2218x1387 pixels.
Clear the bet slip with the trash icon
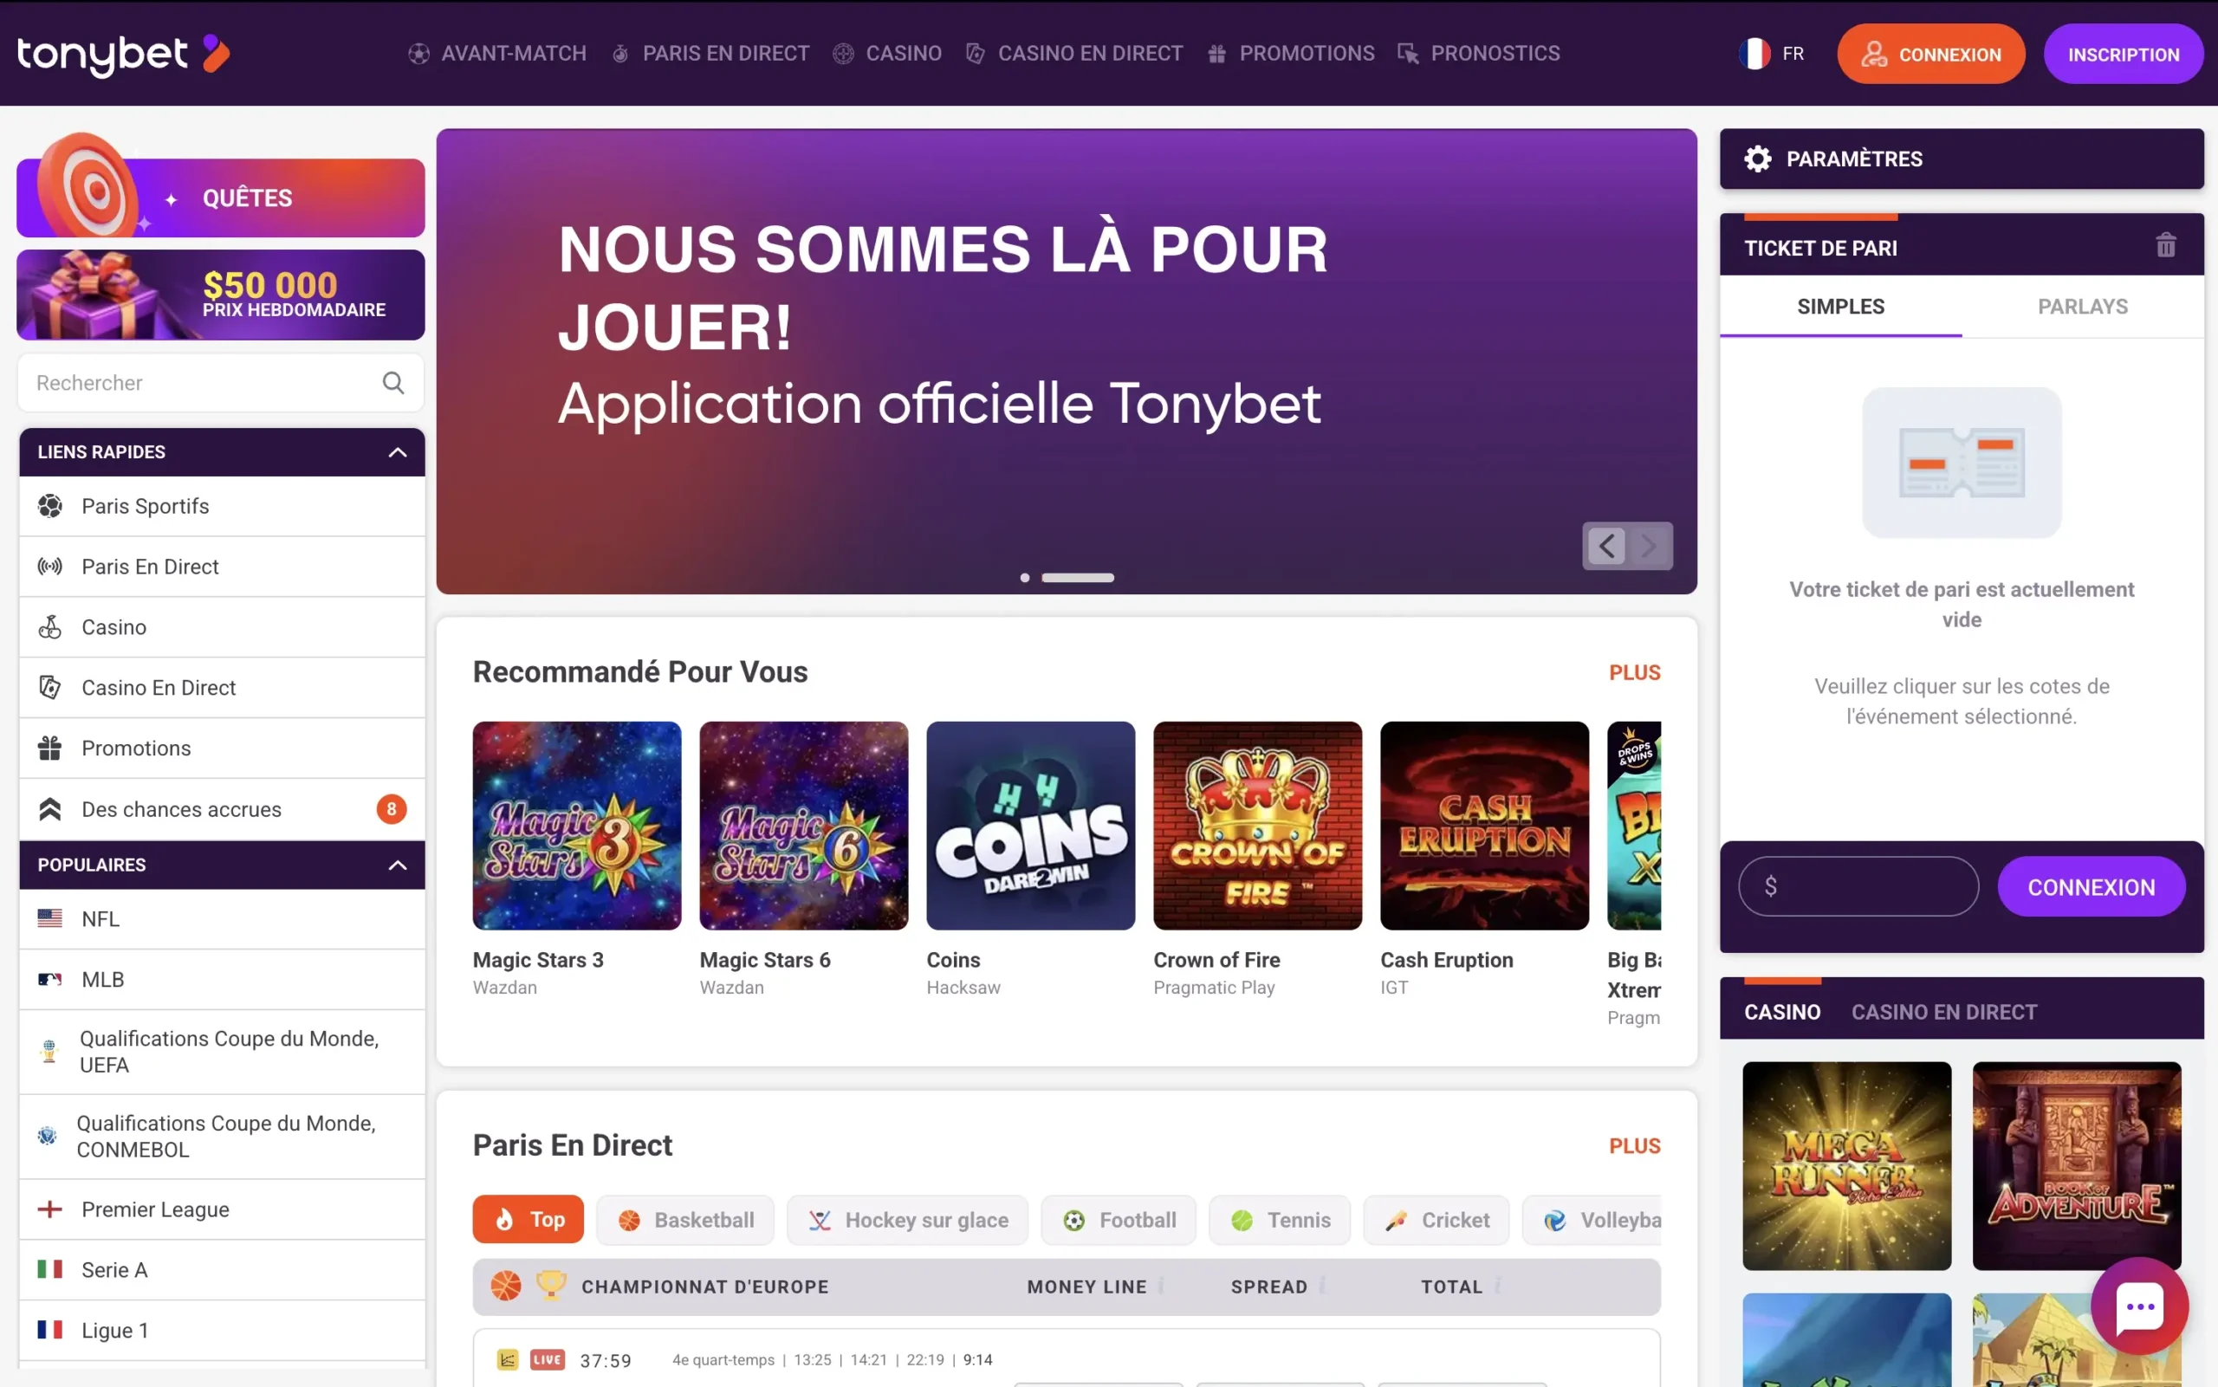pyautogui.click(x=2166, y=245)
